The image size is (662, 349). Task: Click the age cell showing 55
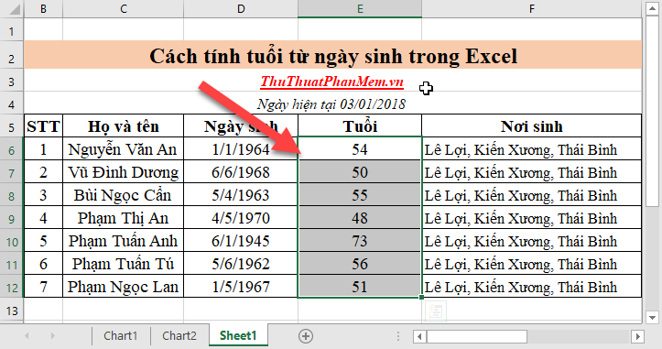coord(360,194)
